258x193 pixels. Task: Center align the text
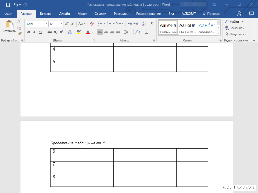click(x=106, y=32)
